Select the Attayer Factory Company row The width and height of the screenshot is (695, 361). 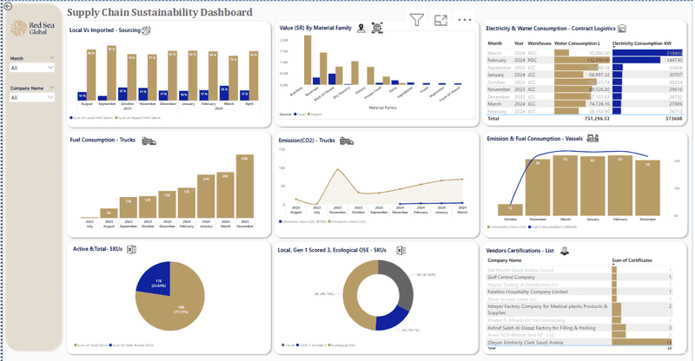tap(579, 309)
